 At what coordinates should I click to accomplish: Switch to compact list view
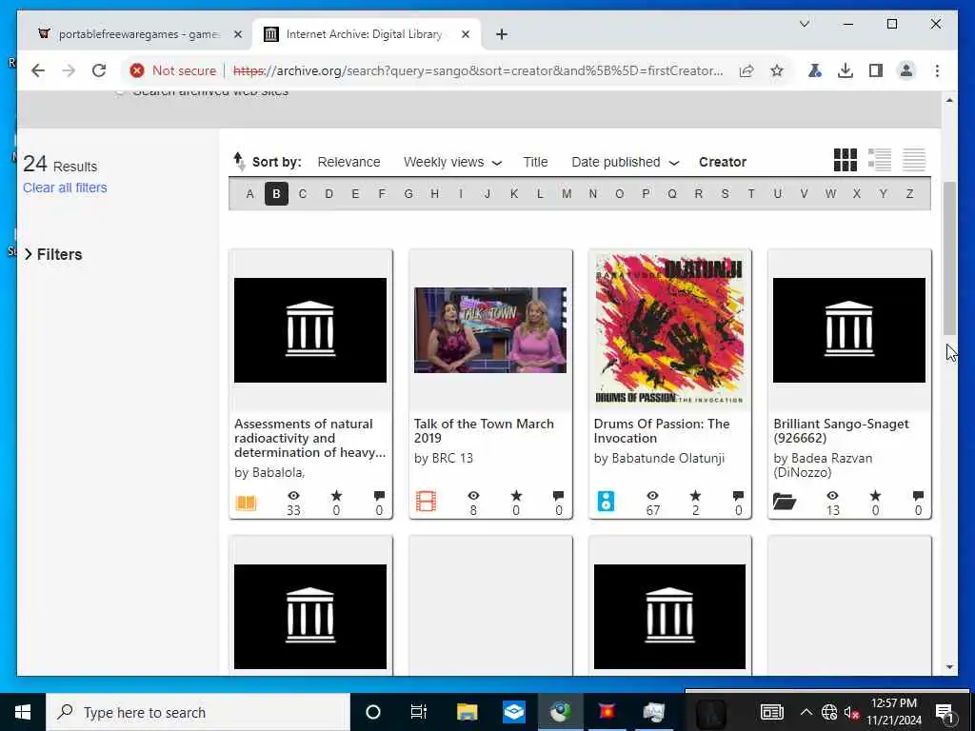coord(913,160)
